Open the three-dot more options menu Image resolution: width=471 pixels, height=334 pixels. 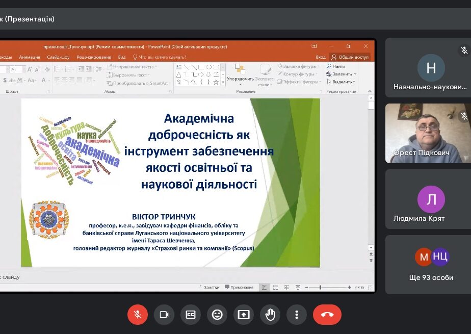(x=297, y=315)
